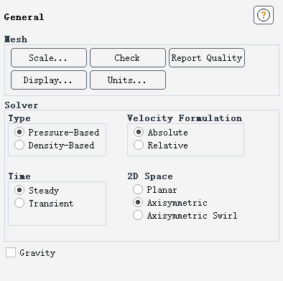Enable the Gravity checkbox
283x281 pixels.
click(11, 252)
